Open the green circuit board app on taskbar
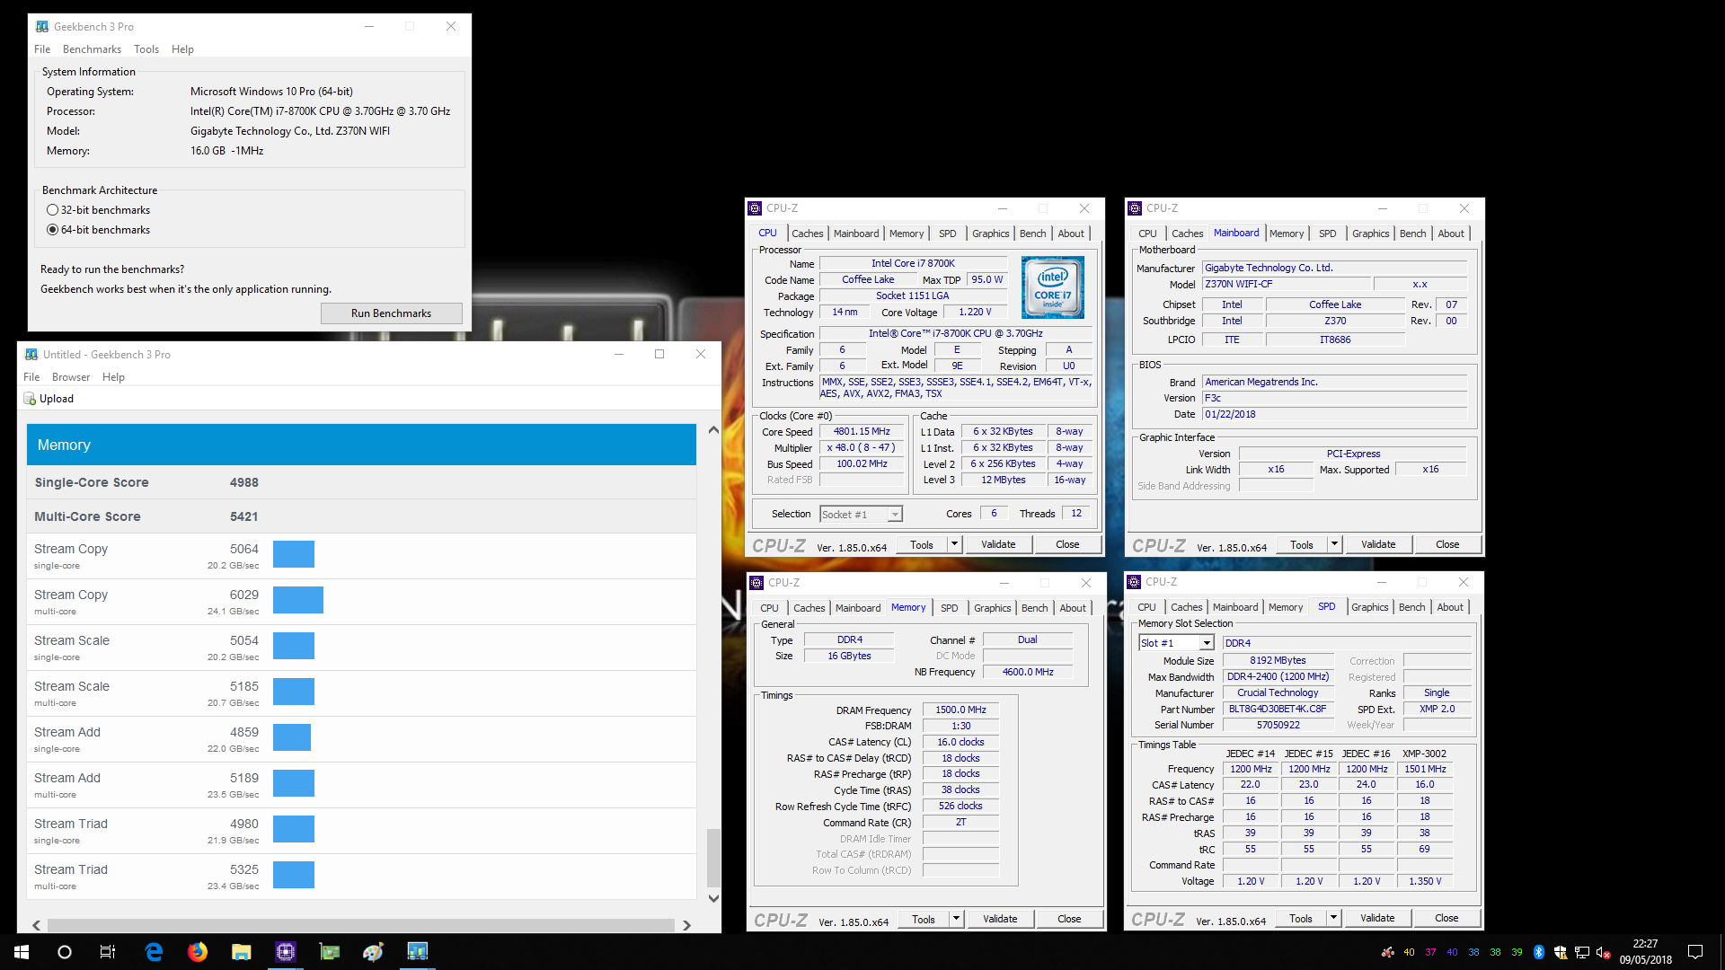 pos(330,952)
